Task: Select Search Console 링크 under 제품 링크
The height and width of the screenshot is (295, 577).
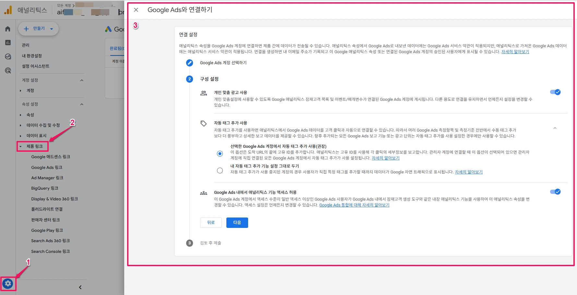Action: click(x=51, y=251)
